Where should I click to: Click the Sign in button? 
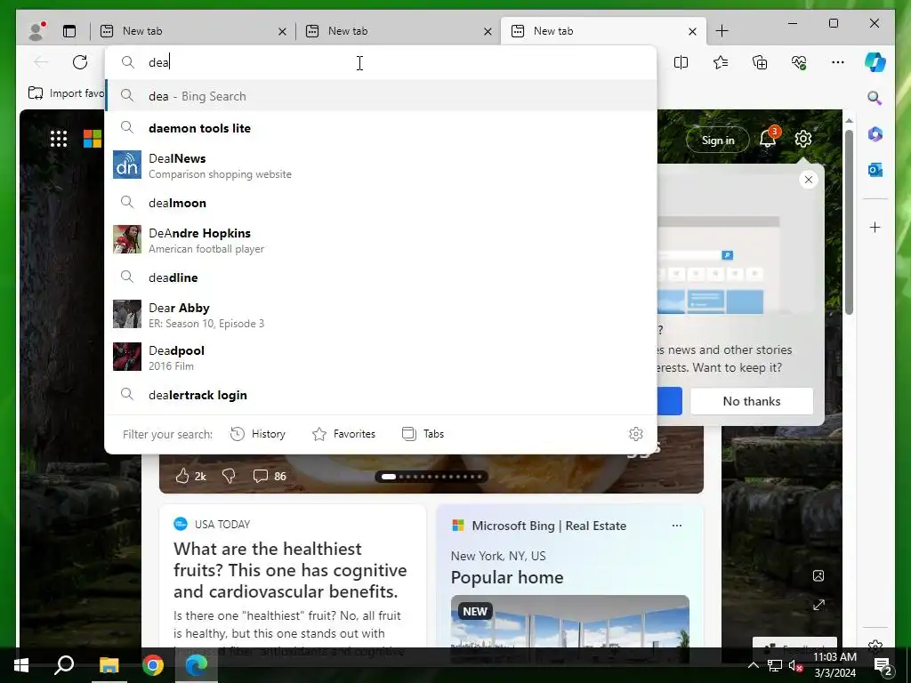pyautogui.click(x=718, y=140)
